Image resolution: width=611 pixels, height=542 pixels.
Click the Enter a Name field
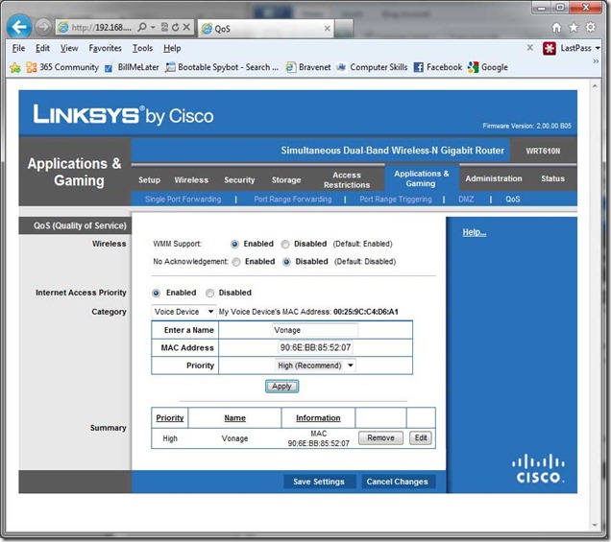[314, 330]
